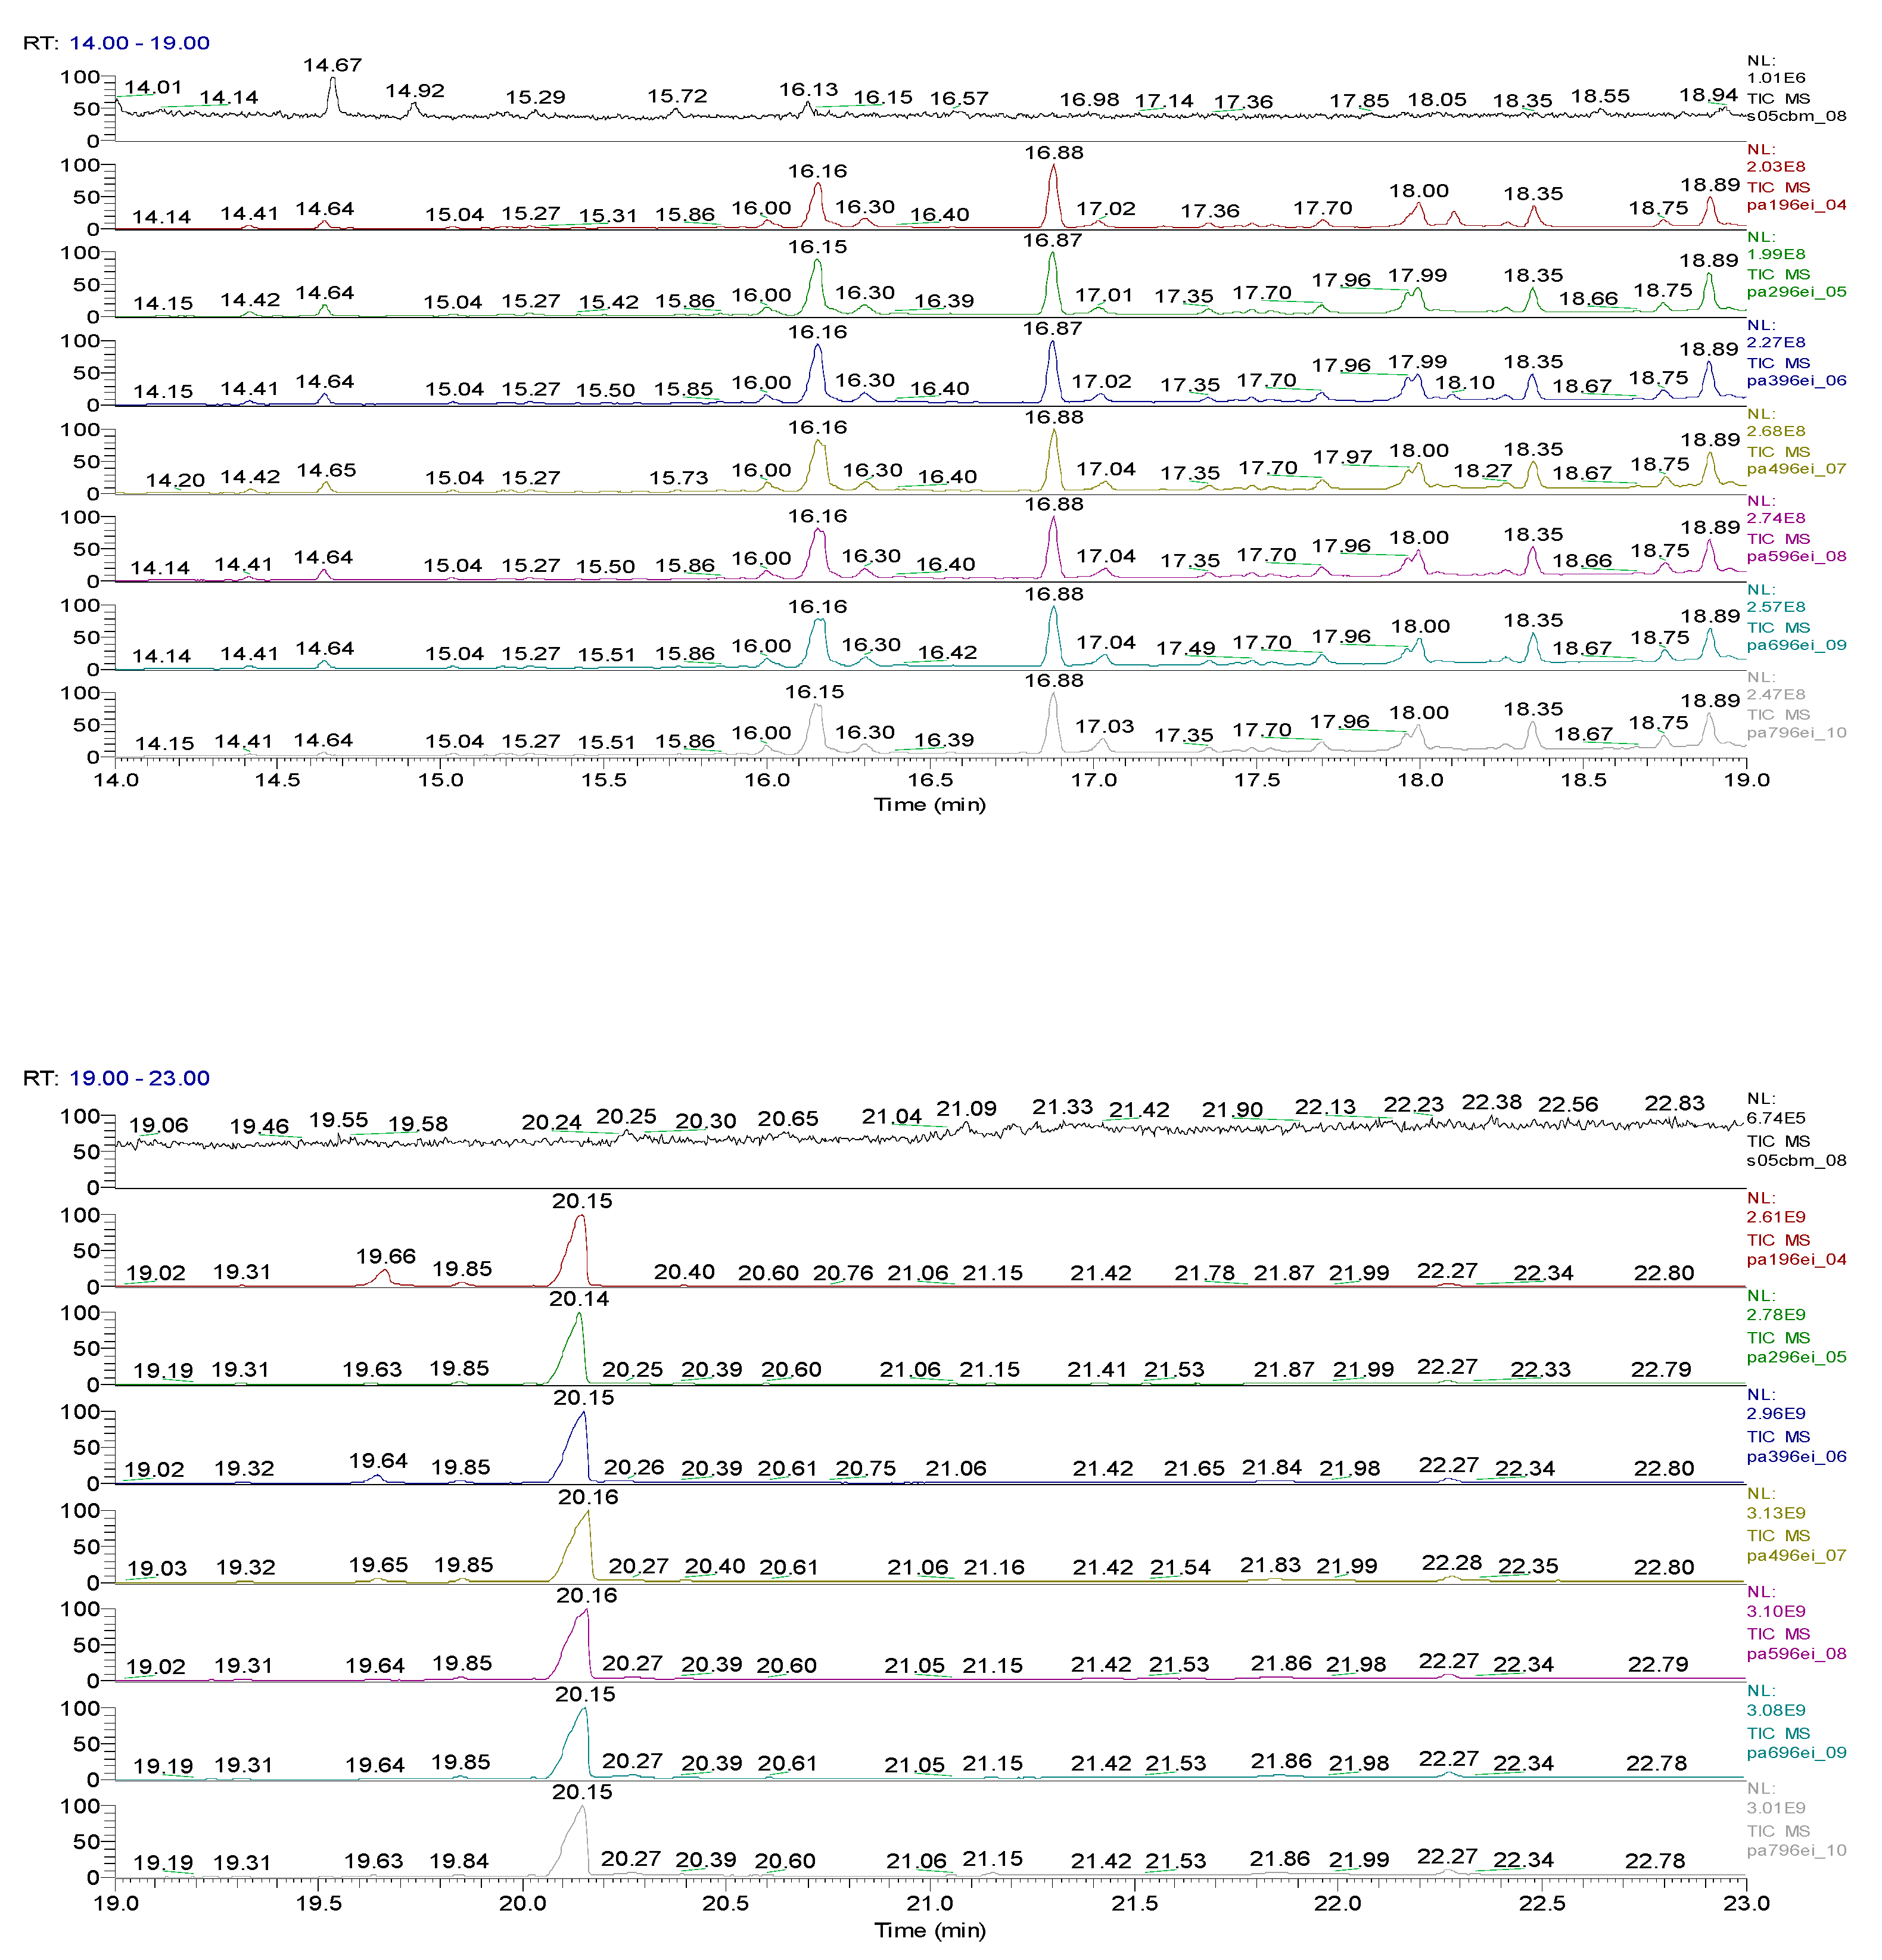Select the 22.38 peak label

pos(1492,1102)
